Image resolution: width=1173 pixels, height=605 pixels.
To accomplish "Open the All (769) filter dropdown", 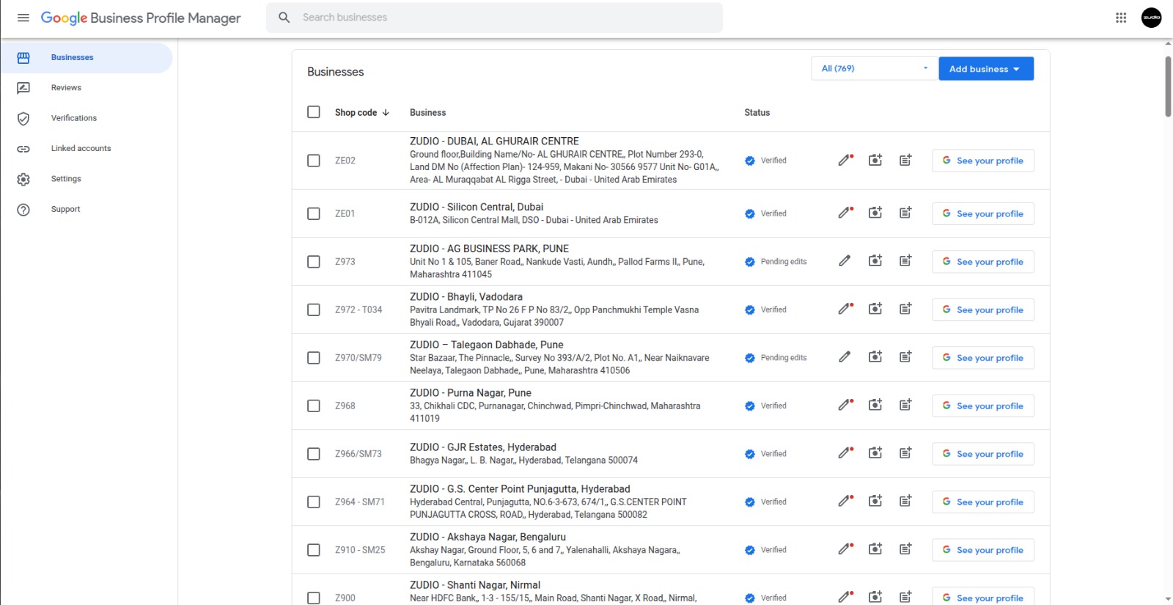I will [874, 69].
